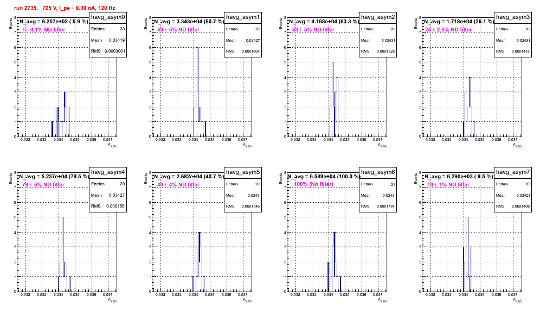The width and height of the screenshot is (540, 310).
Task: Click the N_avg = 5.237e+04 label
Action: 53,176
